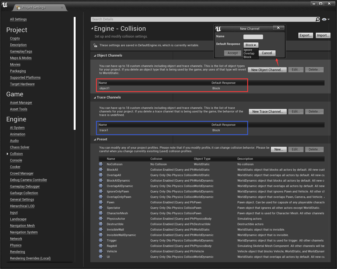
Task: Click the lock icon beside DefaultEngine.ini notice
Action: [x=95, y=45]
